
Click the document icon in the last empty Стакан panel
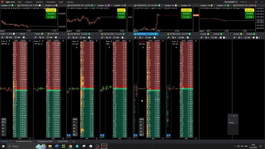(257, 38)
